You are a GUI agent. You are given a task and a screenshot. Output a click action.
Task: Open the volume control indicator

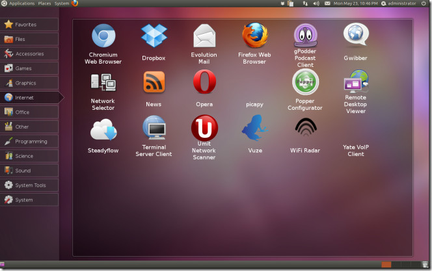tap(316, 3)
